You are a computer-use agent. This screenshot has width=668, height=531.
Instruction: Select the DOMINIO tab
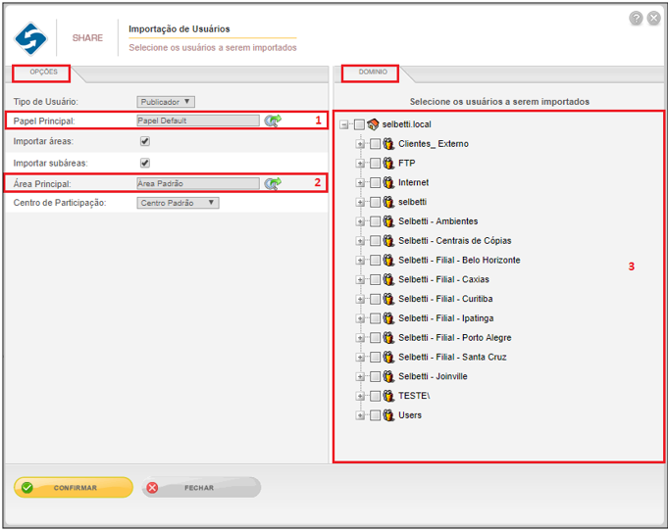[x=371, y=73]
